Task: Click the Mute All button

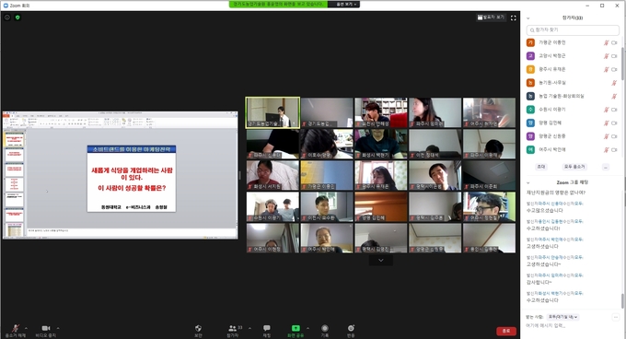Action: pyautogui.click(x=574, y=167)
